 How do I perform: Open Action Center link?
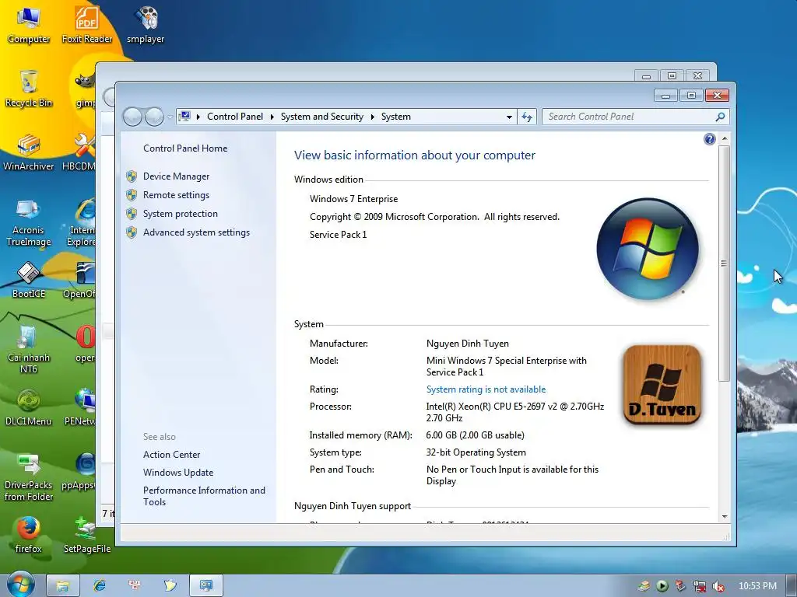[x=171, y=454]
